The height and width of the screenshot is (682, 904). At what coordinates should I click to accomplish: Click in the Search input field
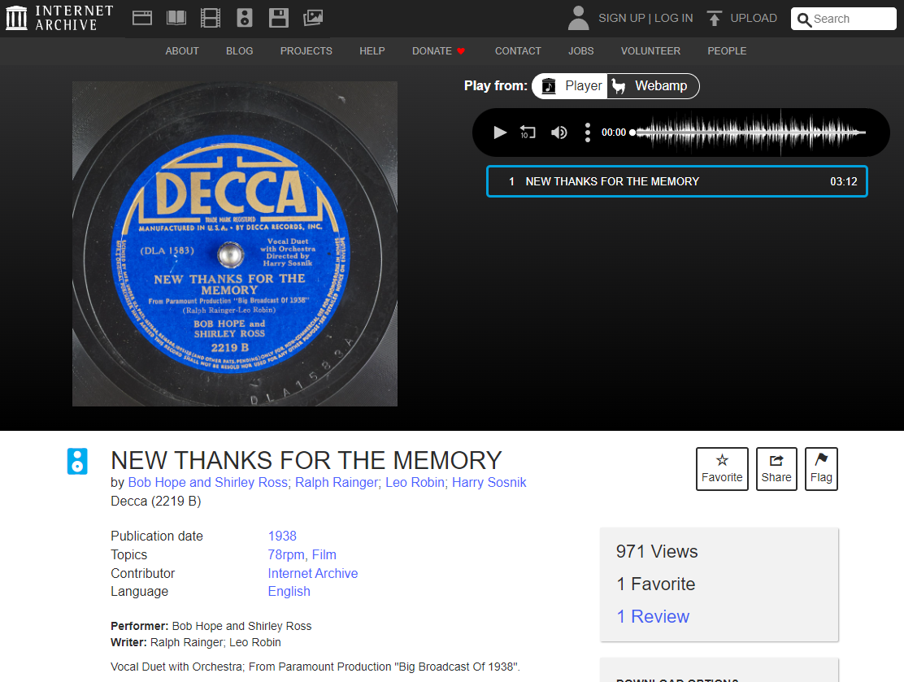point(850,19)
